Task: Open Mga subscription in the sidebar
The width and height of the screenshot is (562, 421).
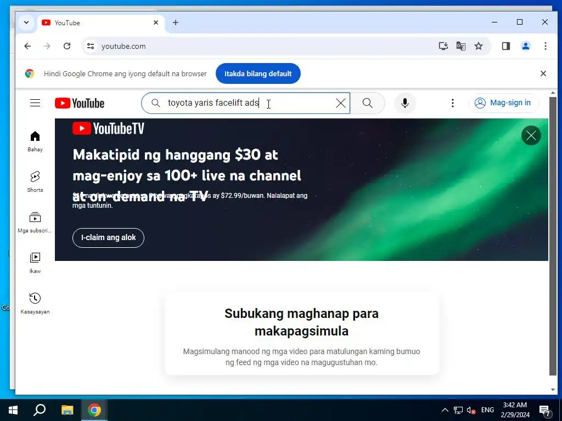Action: click(x=35, y=223)
